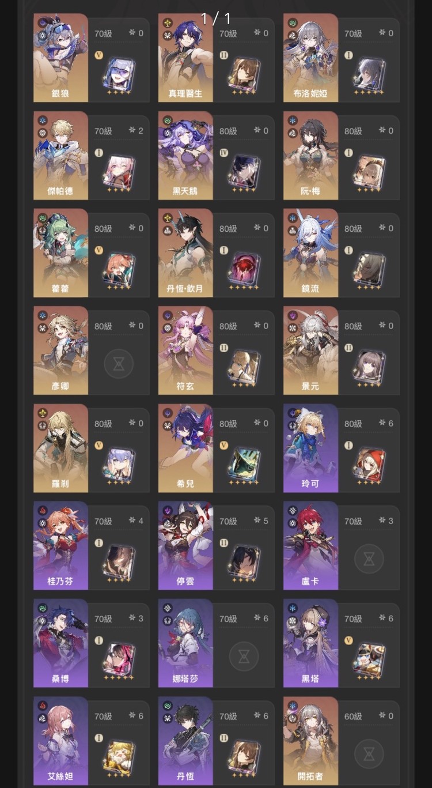The image size is (432, 788).
Task: Select 黑天鵝 character portrait
Action: (185, 156)
